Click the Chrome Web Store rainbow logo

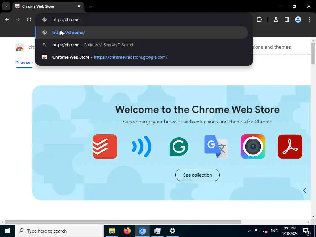pyautogui.click(x=20, y=47)
